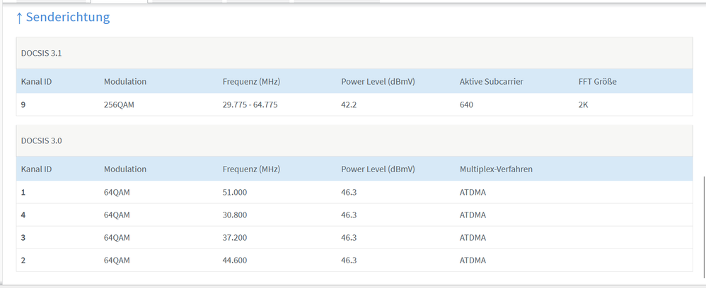The height and width of the screenshot is (288, 706).
Task: Select the 2K FFT size cell
Action: click(x=584, y=104)
